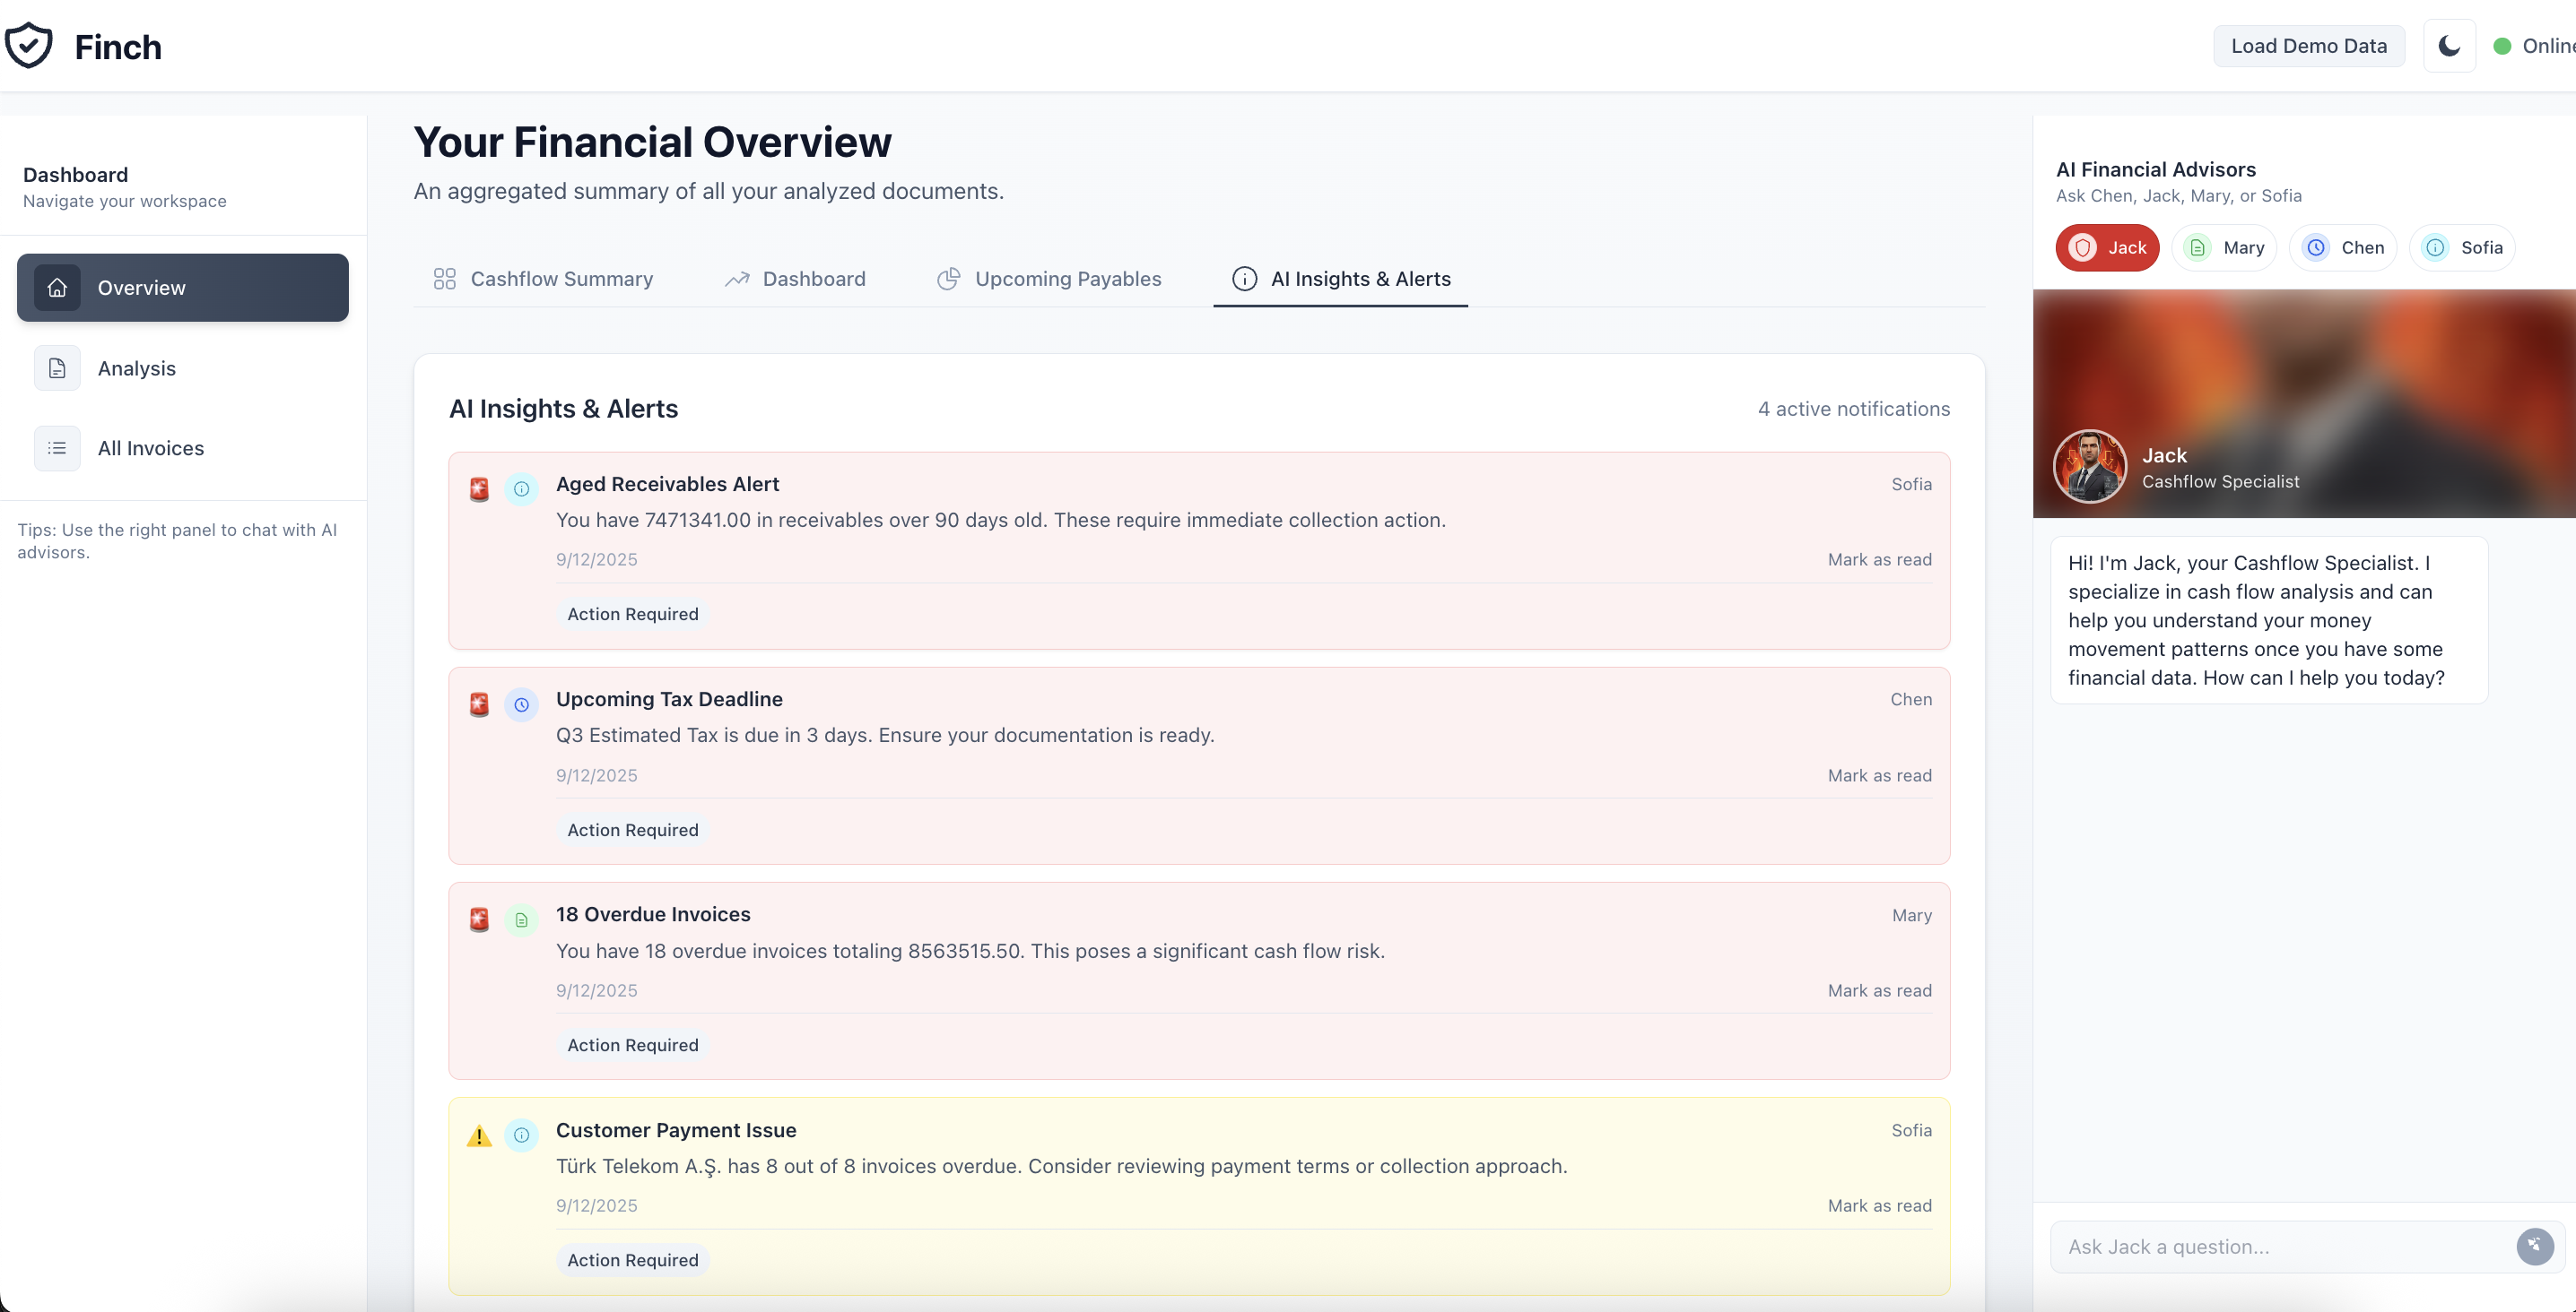Viewport: 2576px width, 1312px height.
Task: Toggle dark mode with the moon icon
Action: click(x=2449, y=46)
